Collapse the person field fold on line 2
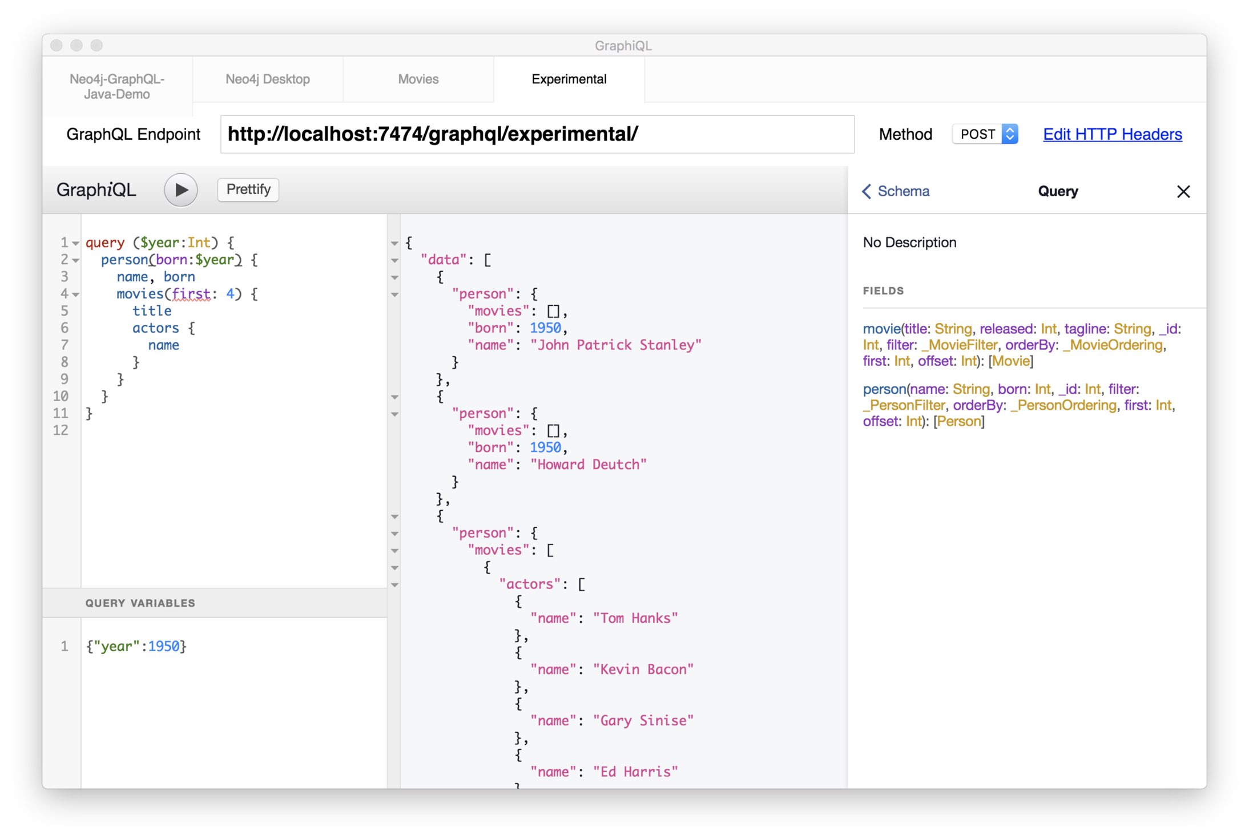Image resolution: width=1249 pixels, height=839 pixels. (75, 261)
